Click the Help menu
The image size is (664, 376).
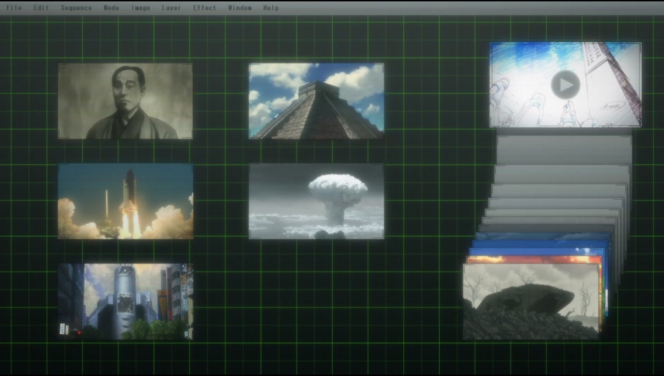tap(271, 8)
